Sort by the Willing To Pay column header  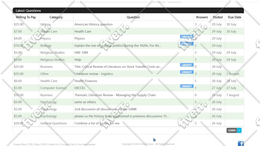point(26,17)
